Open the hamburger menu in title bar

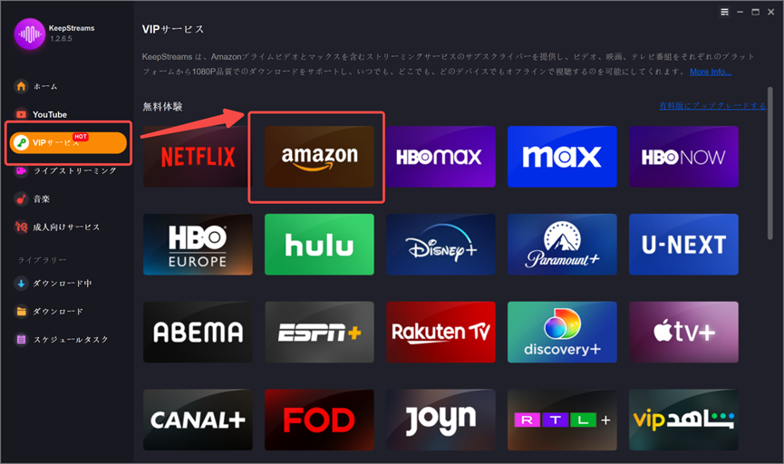[724, 12]
